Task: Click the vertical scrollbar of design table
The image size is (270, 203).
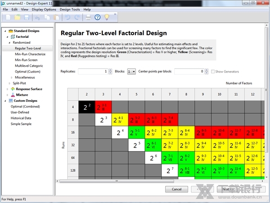Action: tap(266, 90)
